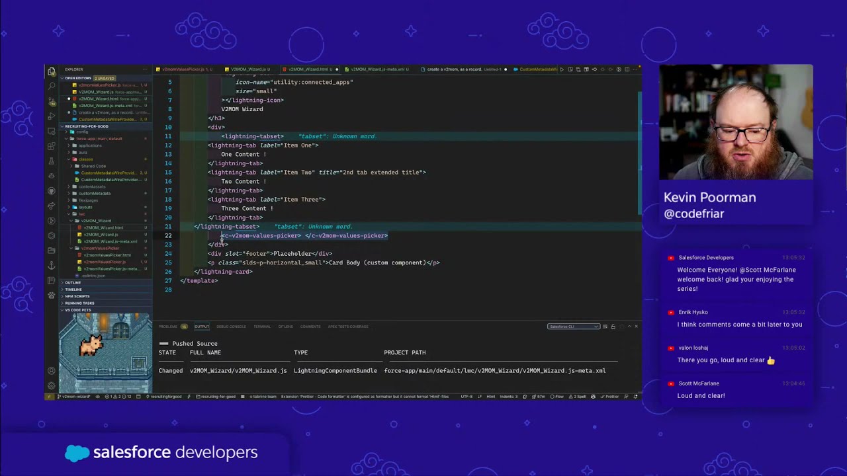Switch to the Debug Console tab

point(231,327)
